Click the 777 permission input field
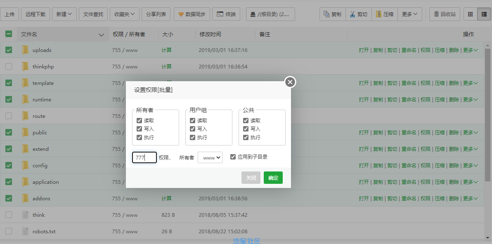The width and height of the screenshot is (492, 244). [144, 157]
